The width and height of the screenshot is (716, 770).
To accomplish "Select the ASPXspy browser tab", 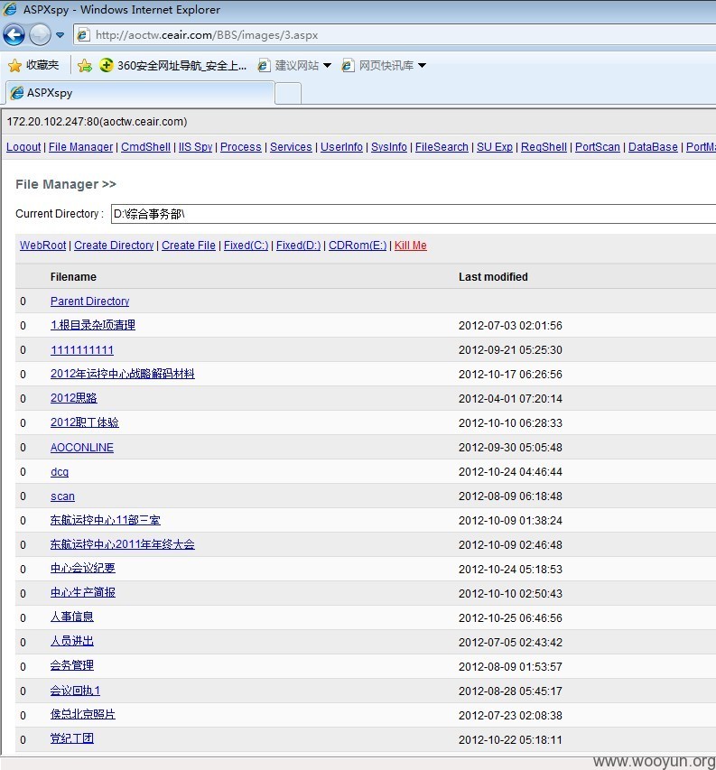I will tap(140, 93).
